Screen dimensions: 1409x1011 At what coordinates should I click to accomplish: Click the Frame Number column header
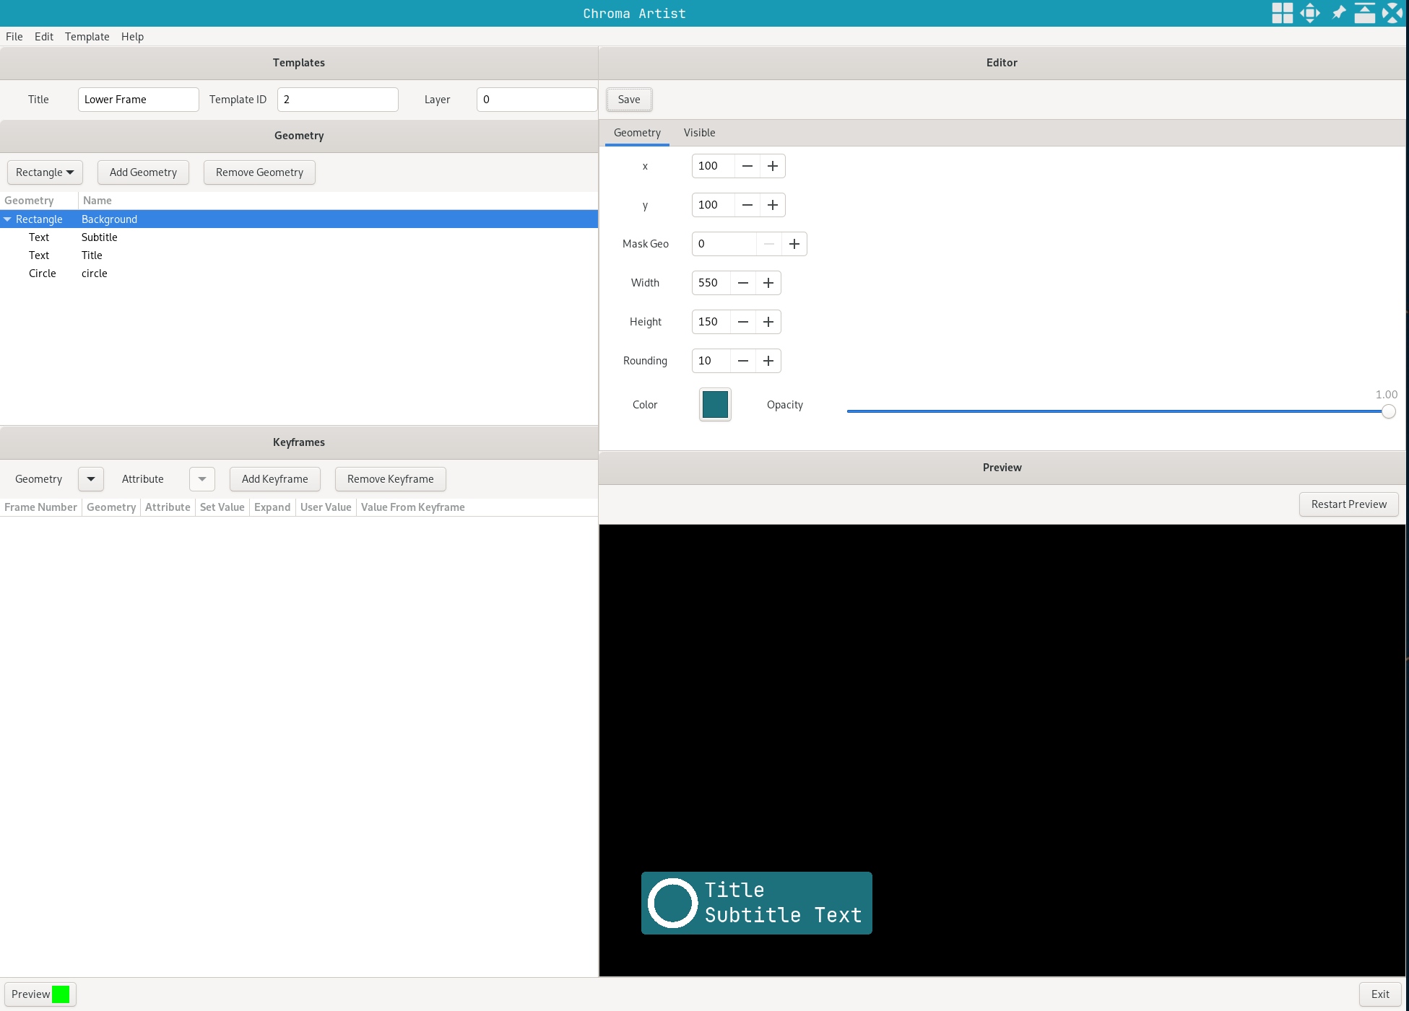click(40, 507)
